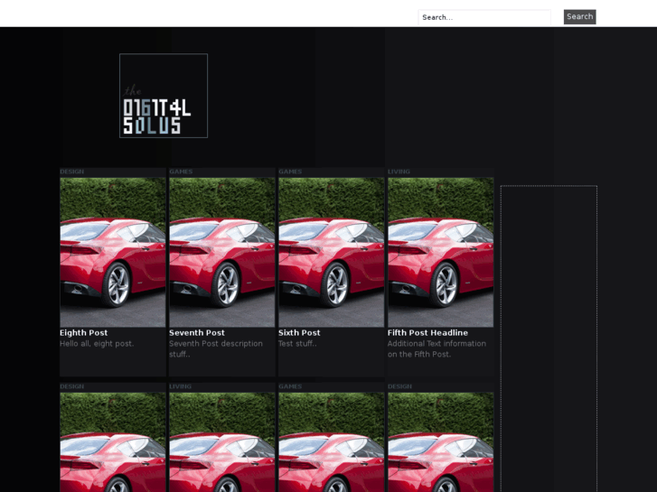Click the Search button
This screenshot has height=492, width=657.
(579, 17)
